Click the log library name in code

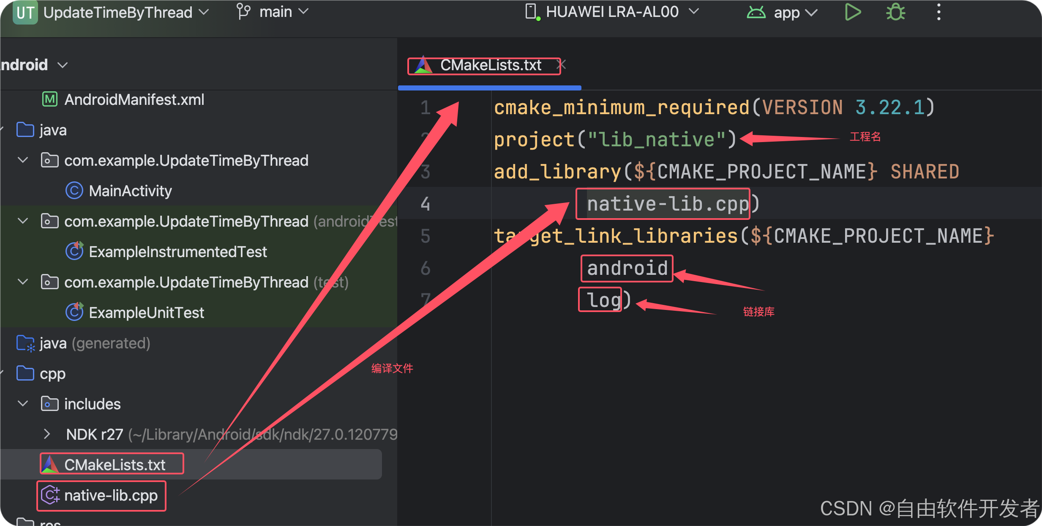click(604, 300)
